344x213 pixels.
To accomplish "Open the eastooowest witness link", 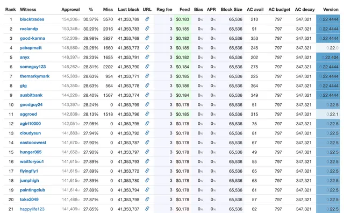I will pyautogui.click(x=33, y=143).
